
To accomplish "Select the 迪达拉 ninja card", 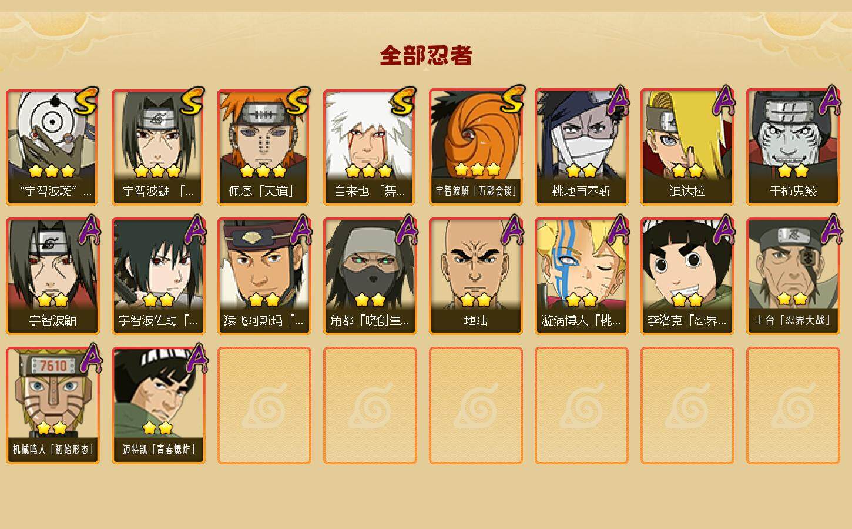I will [x=687, y=147].
